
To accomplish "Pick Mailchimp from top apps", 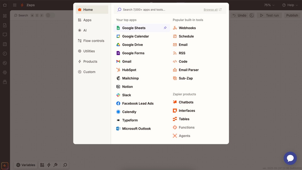I will coord(141,78).
